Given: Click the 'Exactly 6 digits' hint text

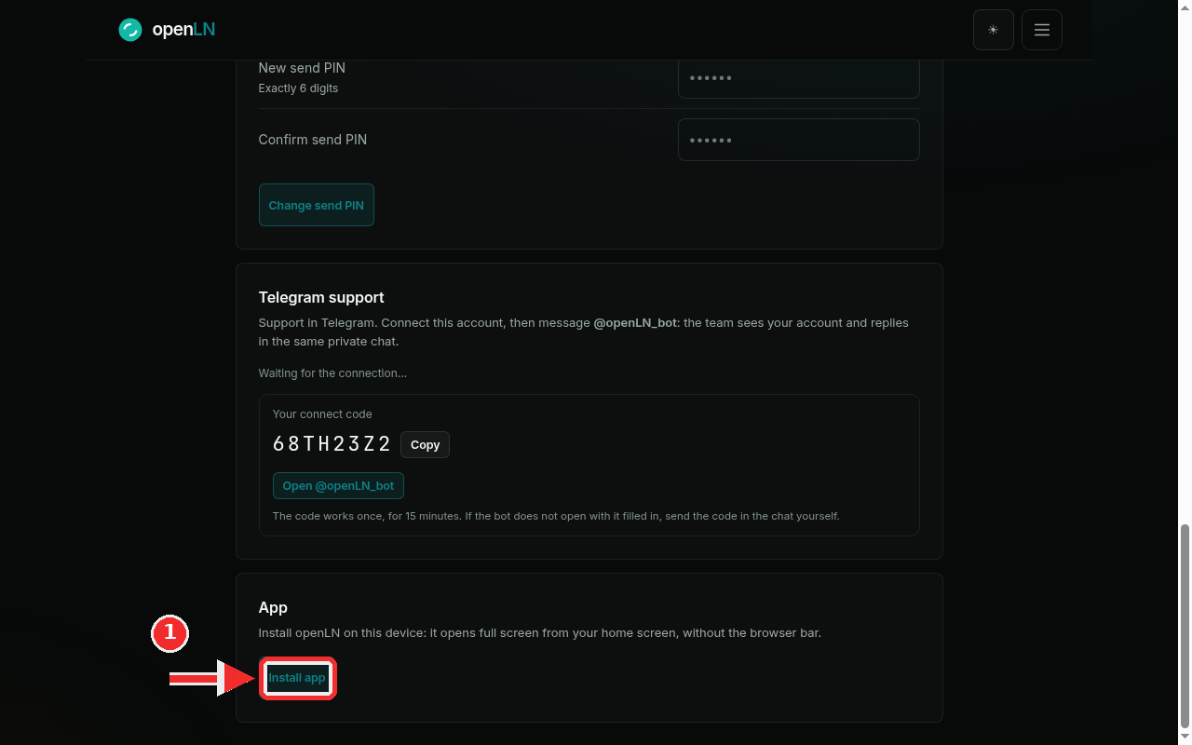Looking at the screenshot, I should (x=298, y=88).
